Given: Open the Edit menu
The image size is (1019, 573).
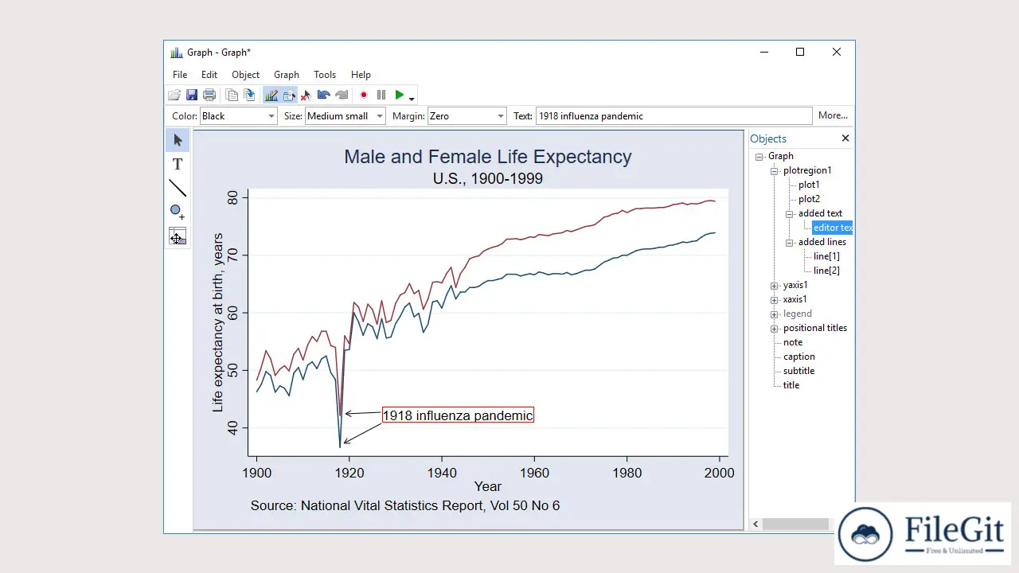Looking at the screenshot, I should [209, 75].
